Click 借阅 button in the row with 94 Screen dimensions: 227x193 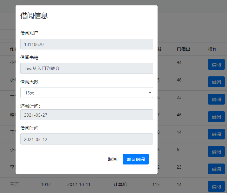click(x=216, y=64)
